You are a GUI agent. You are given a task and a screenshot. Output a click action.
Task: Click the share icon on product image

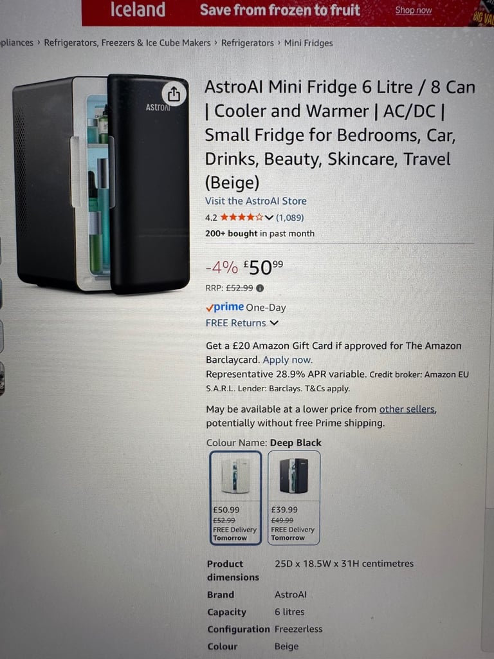pyautogui.click(x=174, y=95)
